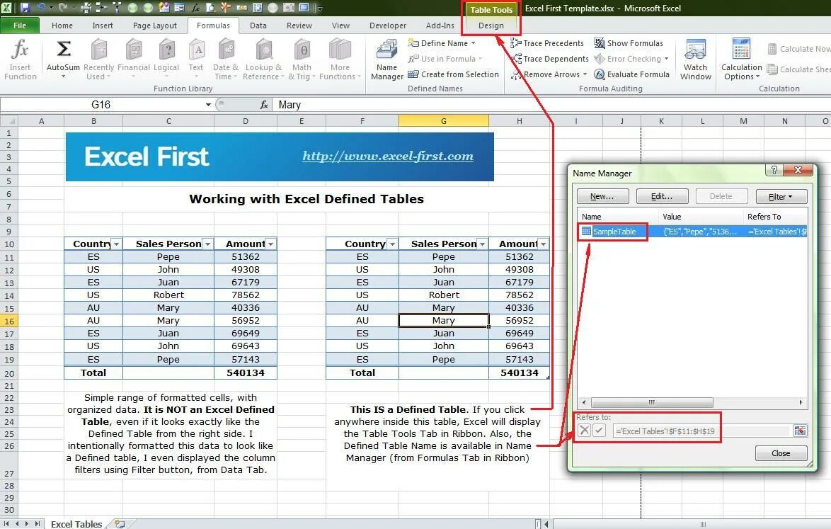
Task: Open excel-first.com hyperlink
Action: click(x=388, y=156)
